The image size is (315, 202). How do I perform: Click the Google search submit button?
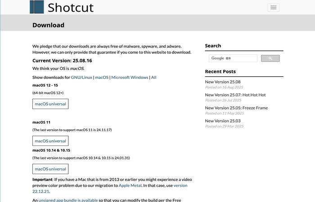(270, 58)
